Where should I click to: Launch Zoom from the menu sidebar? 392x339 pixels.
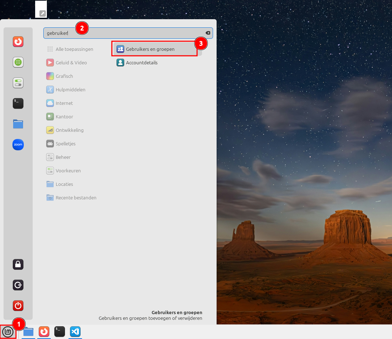(18, 145)
